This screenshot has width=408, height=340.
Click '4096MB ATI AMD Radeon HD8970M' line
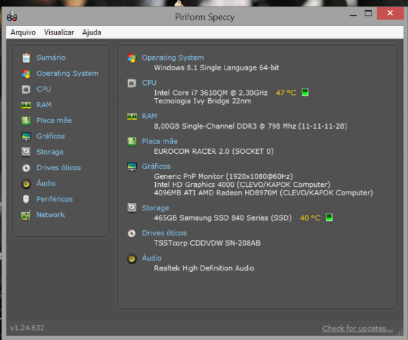[x=263, y=193]
